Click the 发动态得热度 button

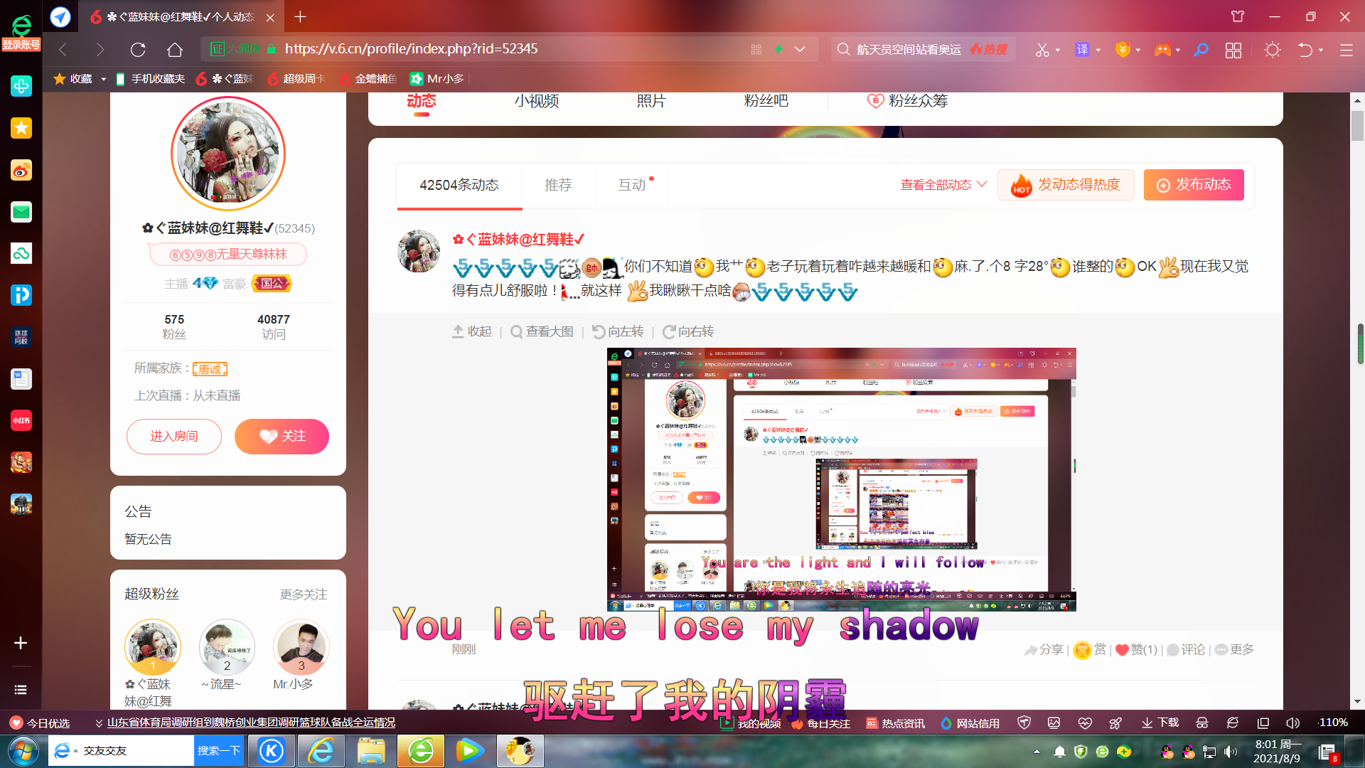pyautogui.click(x=1066, y=185)
